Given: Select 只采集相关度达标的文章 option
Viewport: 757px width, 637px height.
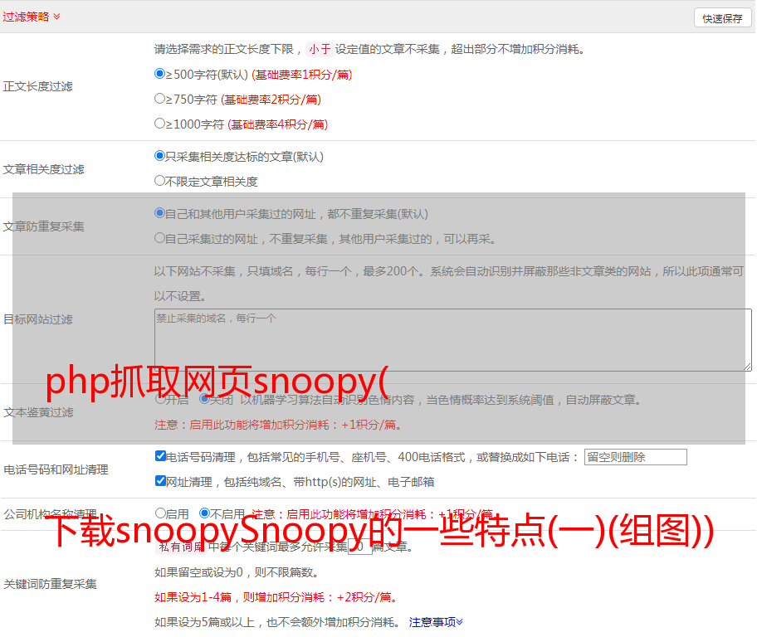Looking at the screenshot, I should [159, 155].
